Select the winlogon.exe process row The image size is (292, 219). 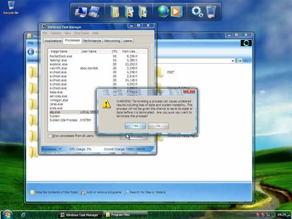point(73,100)
